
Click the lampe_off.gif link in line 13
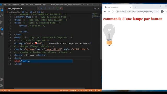[x=53, y=49]
